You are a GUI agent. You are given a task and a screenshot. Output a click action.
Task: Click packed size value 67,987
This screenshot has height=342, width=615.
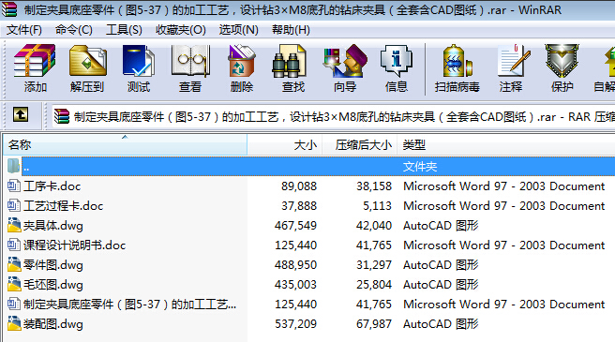[x=374, y=324]
